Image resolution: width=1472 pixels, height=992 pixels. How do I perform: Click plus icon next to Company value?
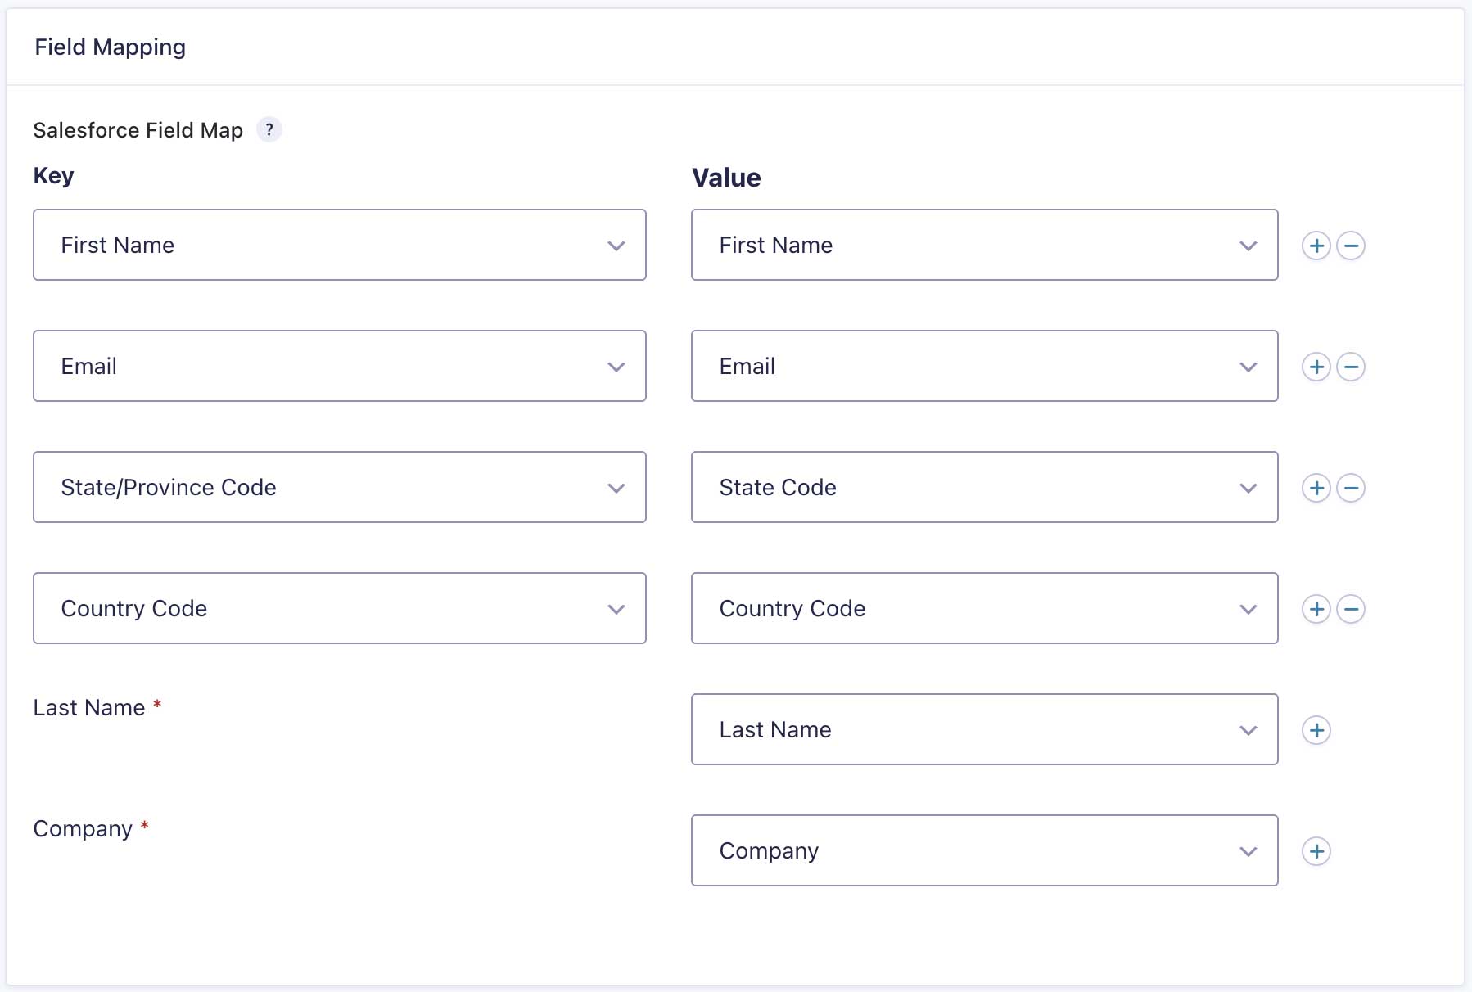pyautogui.click(x=1316, y=851)
